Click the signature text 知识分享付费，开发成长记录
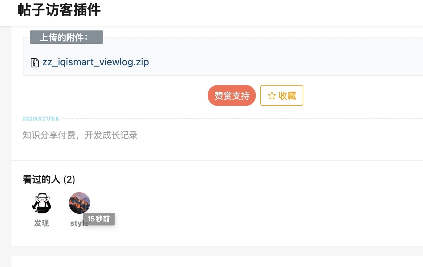 [80, 135]
